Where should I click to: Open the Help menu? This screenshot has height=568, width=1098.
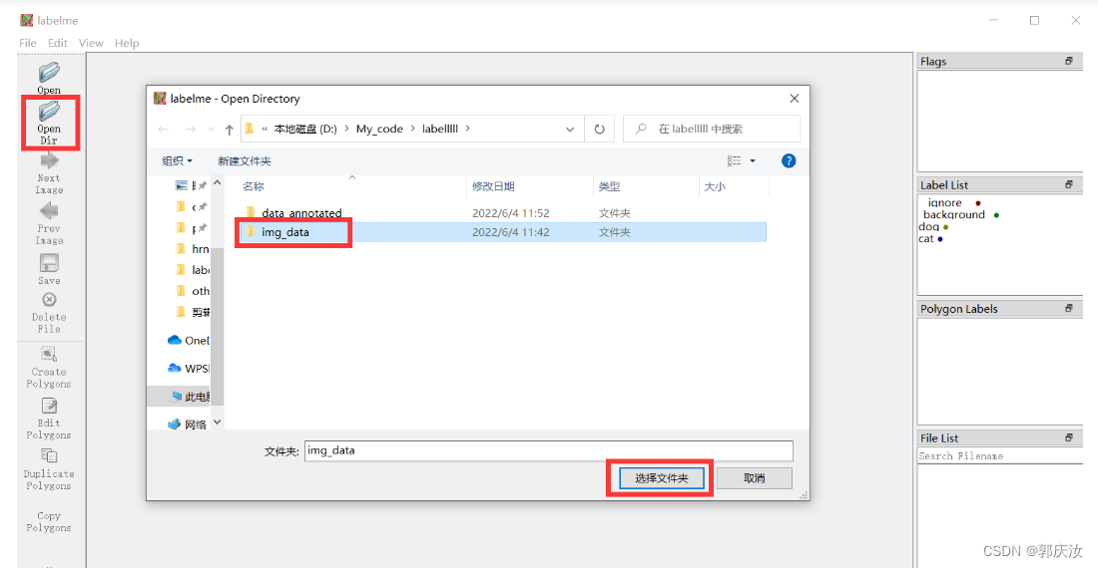click(x=127, y=43)
